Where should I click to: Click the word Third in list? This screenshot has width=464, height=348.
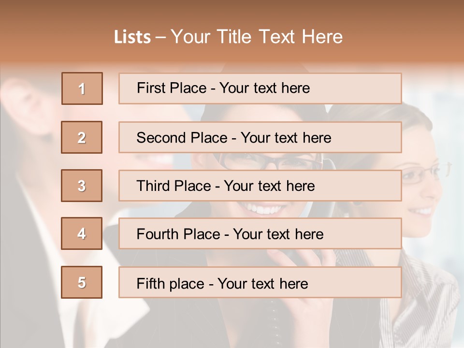click(153, 186)
